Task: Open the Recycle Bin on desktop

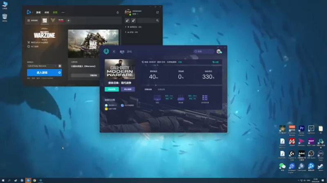Action: 5,17
